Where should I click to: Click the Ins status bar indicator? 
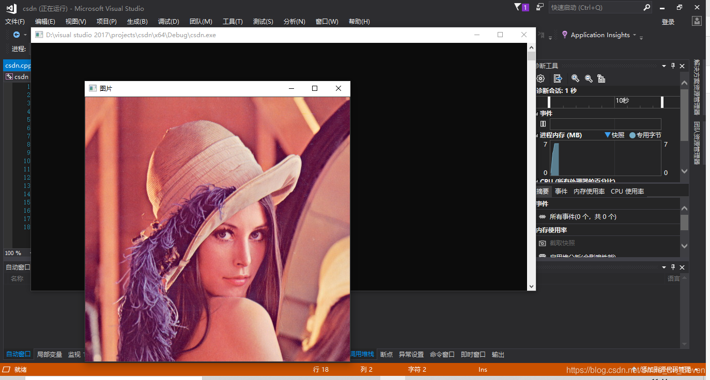tap(483, 370)
